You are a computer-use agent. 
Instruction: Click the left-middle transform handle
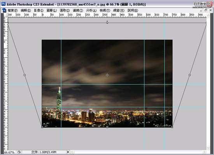tap(25, 75)
